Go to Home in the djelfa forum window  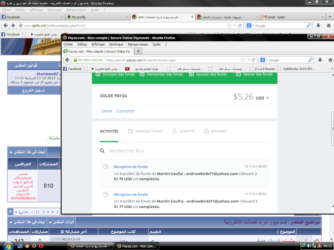(x=329, y=26)
